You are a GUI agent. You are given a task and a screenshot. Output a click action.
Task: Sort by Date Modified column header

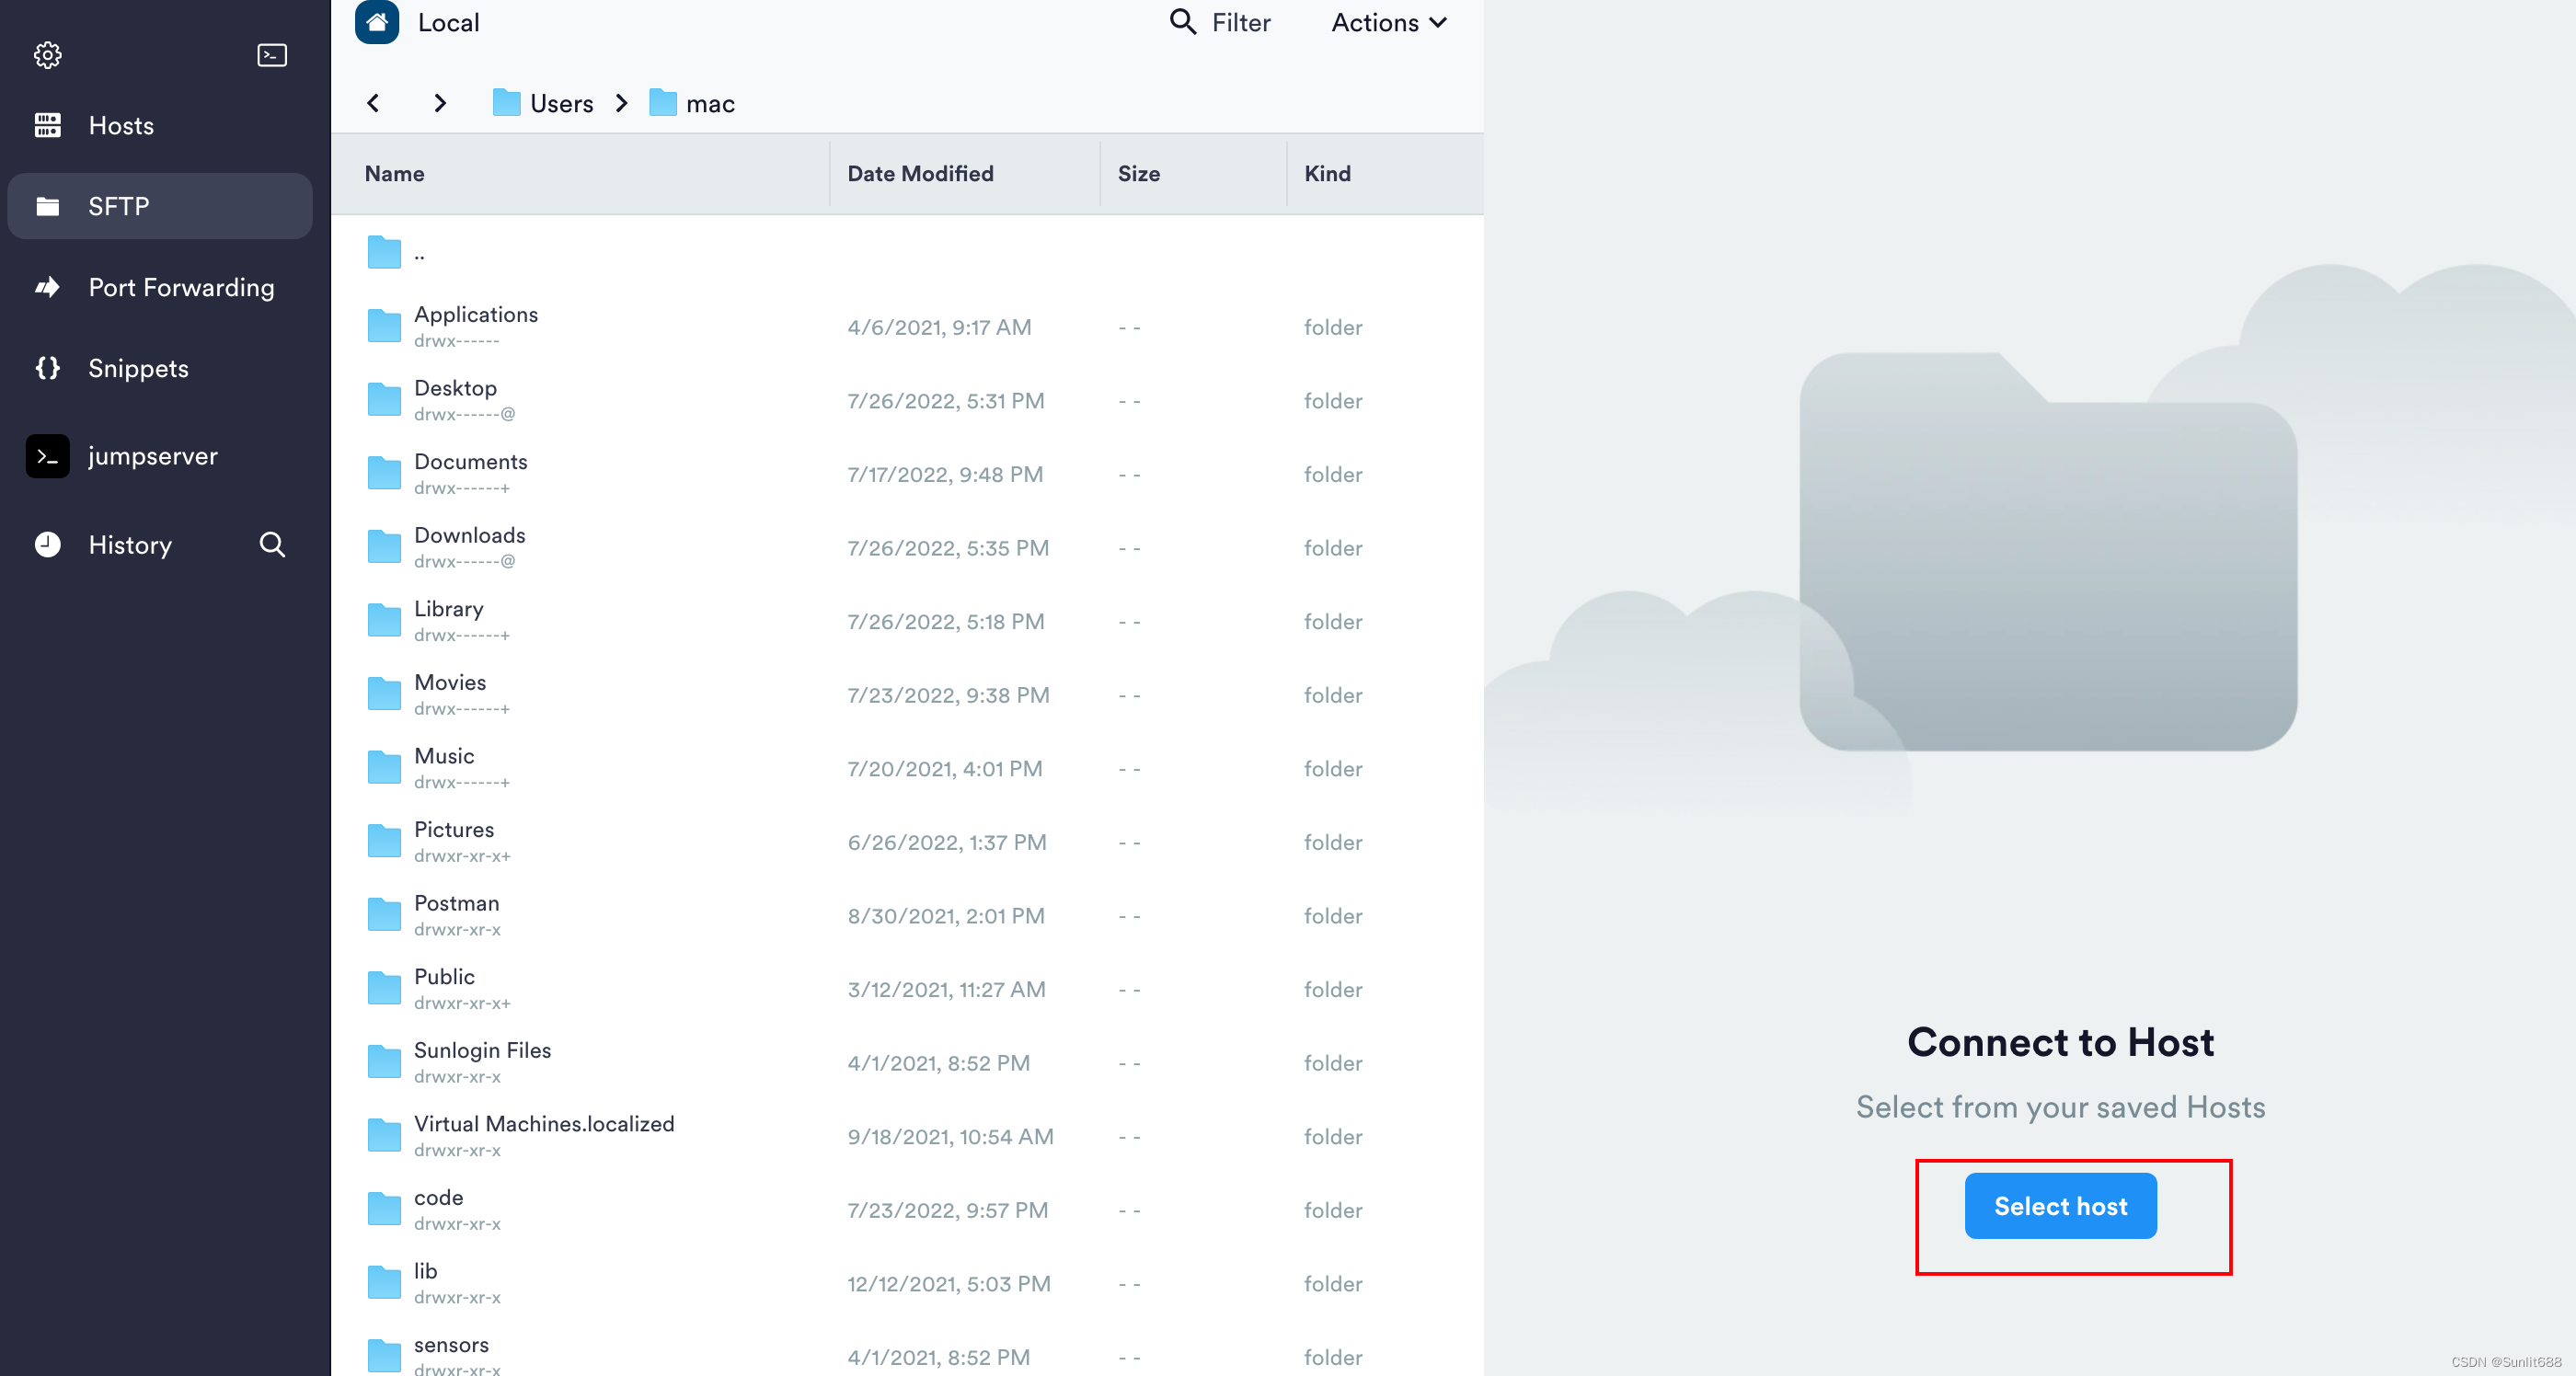(920, 174)
